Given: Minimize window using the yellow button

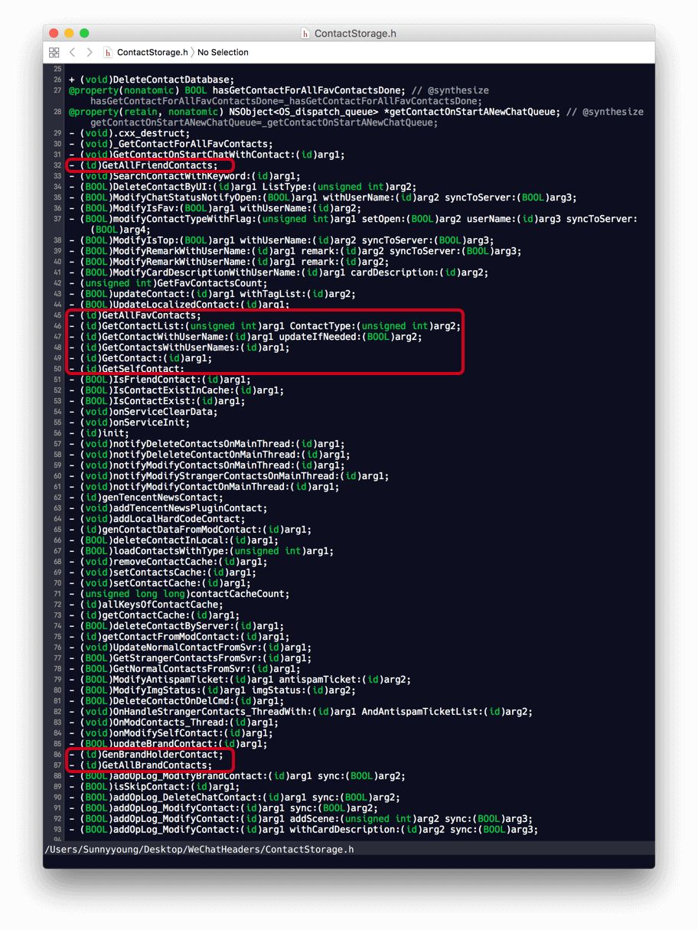Looking at the screenshot, I should click(x=69, y=34).
